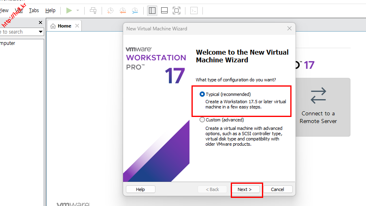
Task: Close the library side panel
Action: click(x=40, y=22)
